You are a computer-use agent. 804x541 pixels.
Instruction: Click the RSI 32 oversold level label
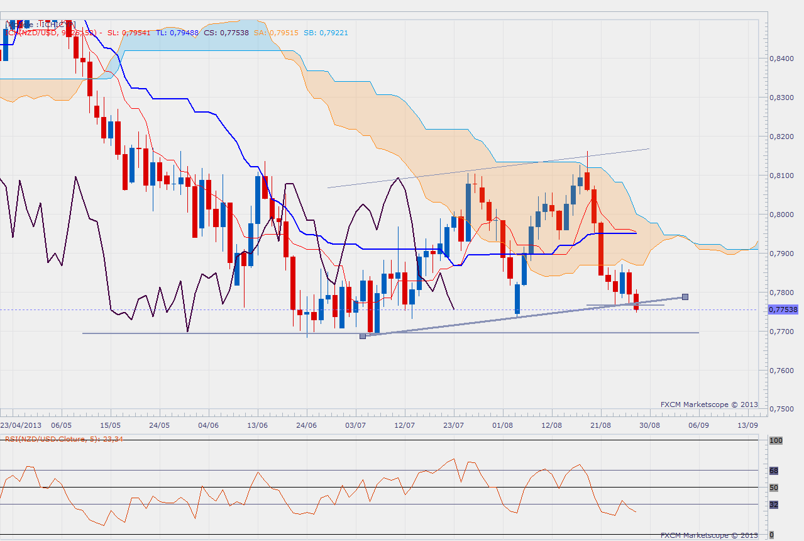coord(774,505)
